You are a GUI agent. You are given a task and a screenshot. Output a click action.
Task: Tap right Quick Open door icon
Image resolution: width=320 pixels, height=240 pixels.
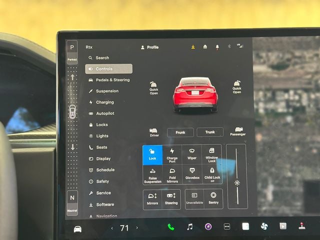point(236,87)
